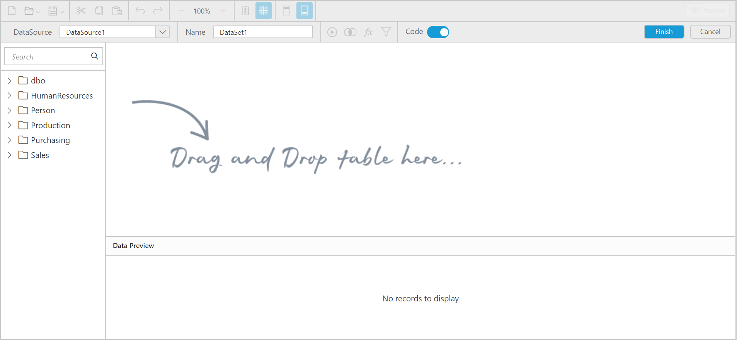Click the DataSet1 name field
Image resolution: width=737 pixels, height=340 pixels.
(263, 32)
